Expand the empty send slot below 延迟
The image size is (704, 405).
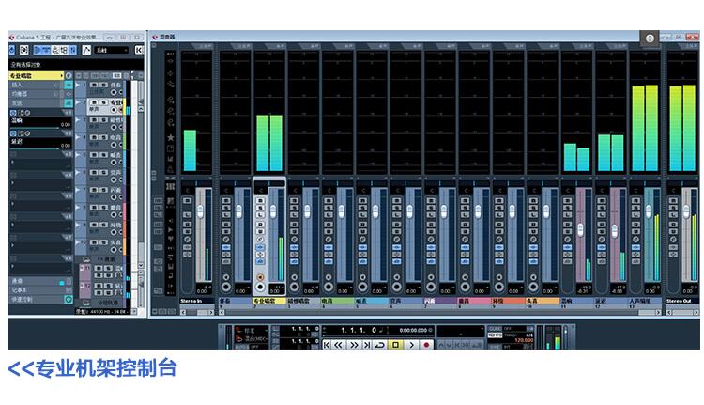12,162
